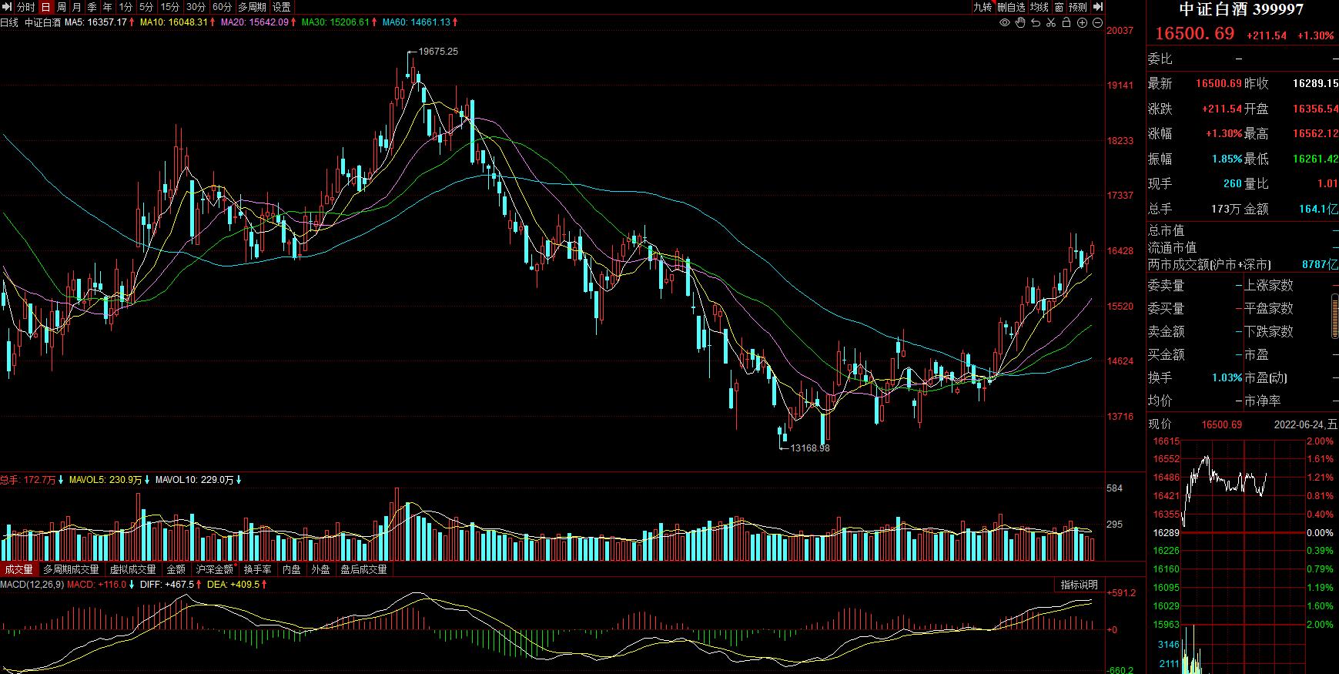Click the 换手 value 1.03%
Image resolution: width=1339 pixels, height=674 pixels.
1227,378
